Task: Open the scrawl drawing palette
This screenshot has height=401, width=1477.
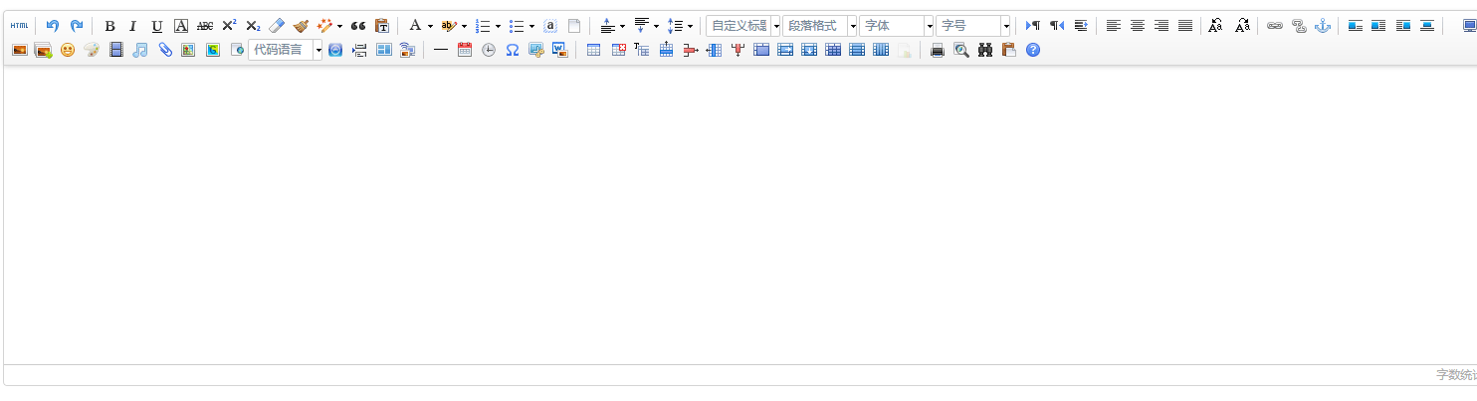Action: click(92, 50)
